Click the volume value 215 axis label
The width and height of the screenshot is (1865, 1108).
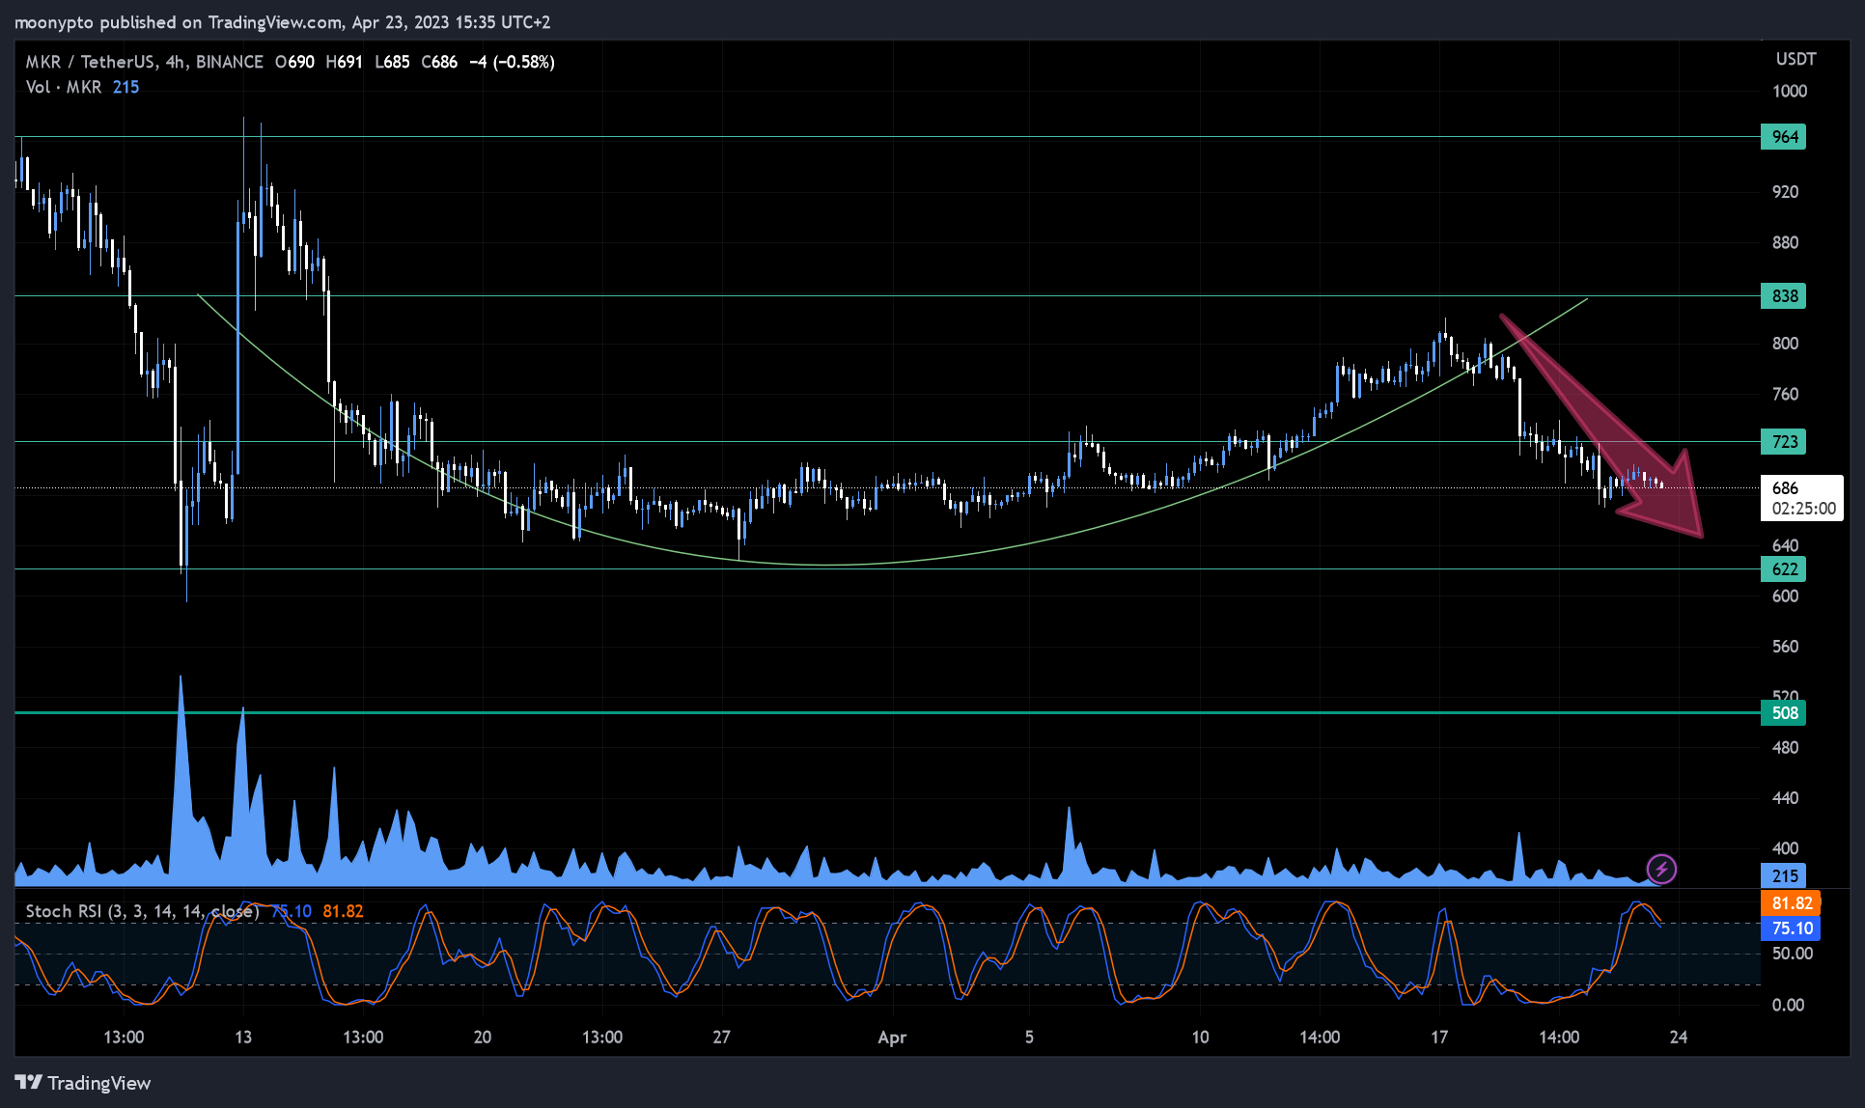[x=1784, y=875]
